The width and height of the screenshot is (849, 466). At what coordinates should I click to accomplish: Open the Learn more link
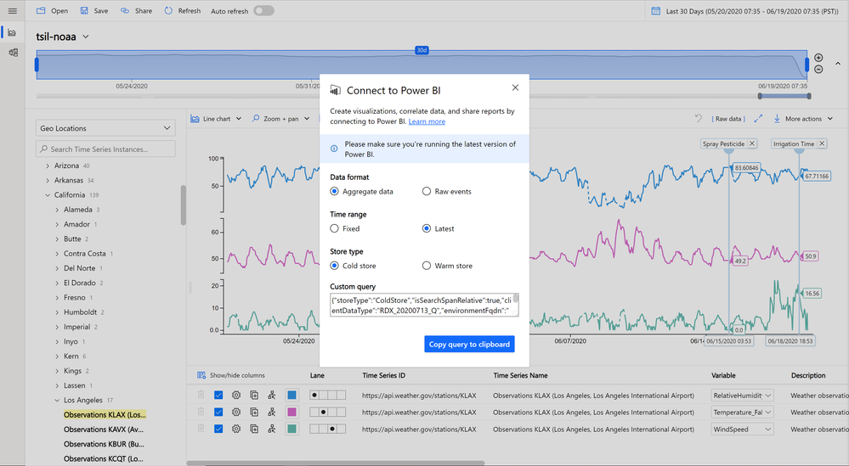pyautogui.click(x=427, y=121)
